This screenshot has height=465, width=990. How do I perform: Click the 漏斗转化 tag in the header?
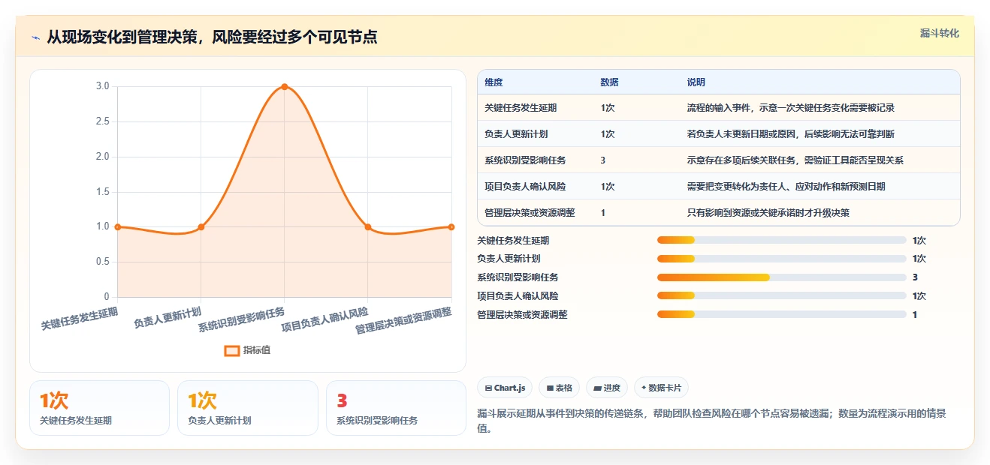(939, 34)
